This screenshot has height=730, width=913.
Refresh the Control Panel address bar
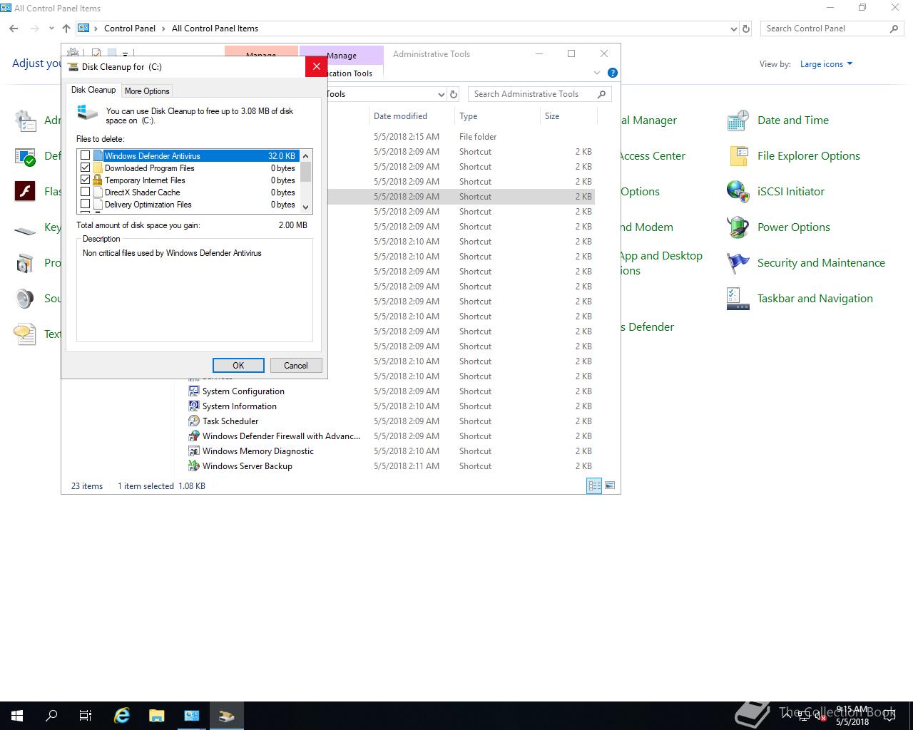(746, 29)
